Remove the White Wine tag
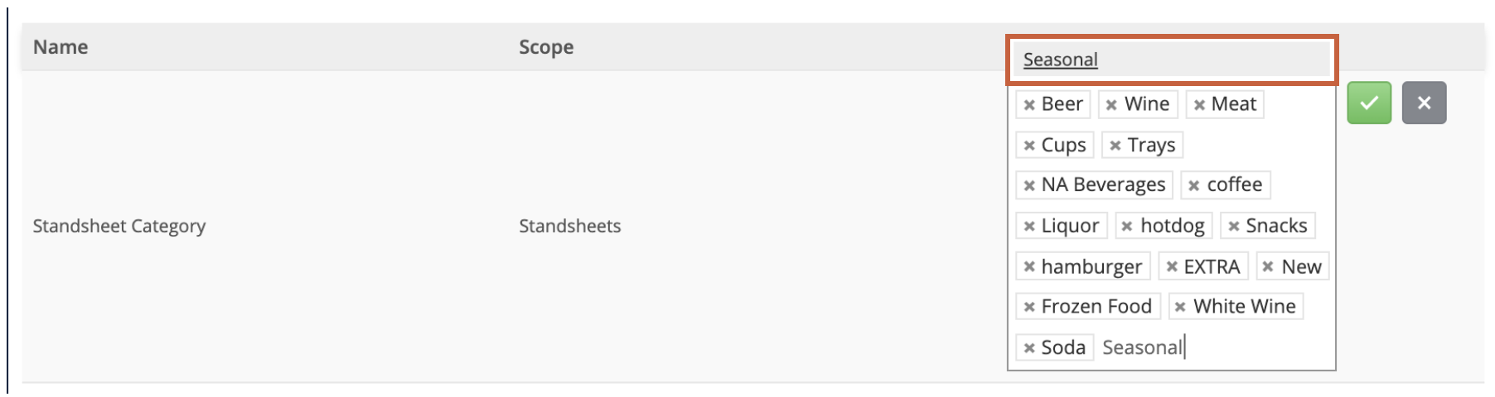Image resolution: width=1495 pixels, height=397 pixels. tap(1181, 307)
